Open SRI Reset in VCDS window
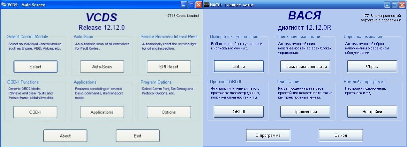The width and height of the screenshot is (407, 147). point(169,67)
